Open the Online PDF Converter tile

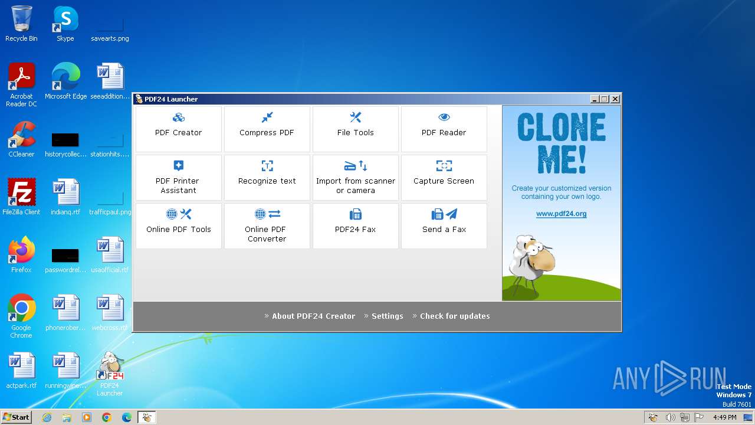tap(267, 225)
